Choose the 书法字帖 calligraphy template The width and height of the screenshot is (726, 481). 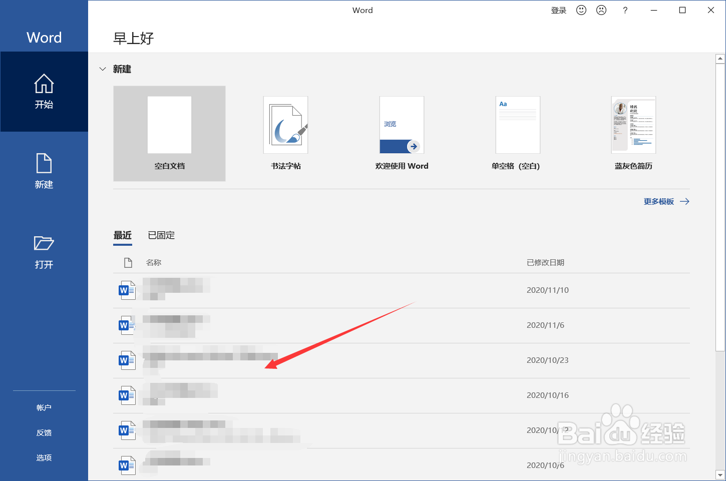285,134
